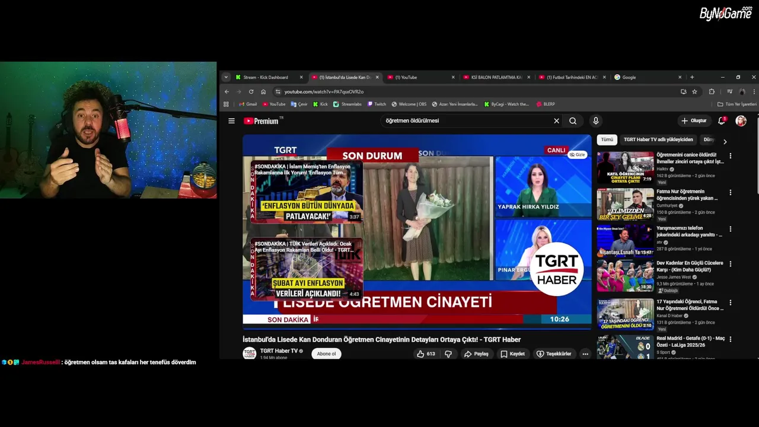
Task: Dislike the video with thumbs down
Action: (448, 354)
